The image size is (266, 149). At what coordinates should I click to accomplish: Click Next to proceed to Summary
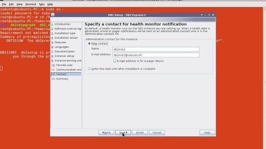coord(123,132)
